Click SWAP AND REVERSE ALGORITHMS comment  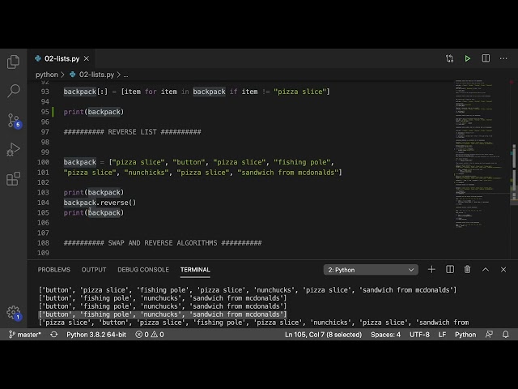(x=163, y=243)
